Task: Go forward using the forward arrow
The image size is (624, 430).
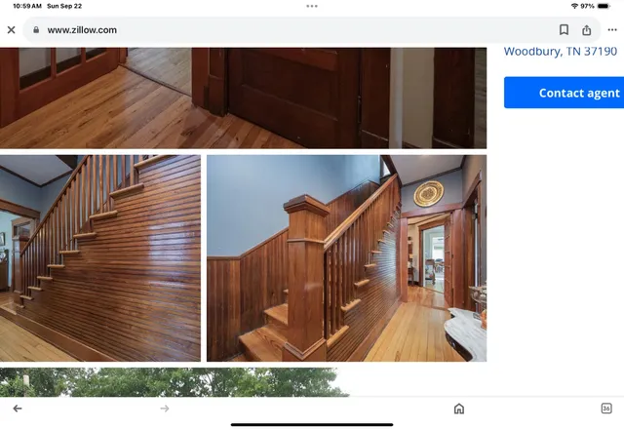Action: point(165,409)
